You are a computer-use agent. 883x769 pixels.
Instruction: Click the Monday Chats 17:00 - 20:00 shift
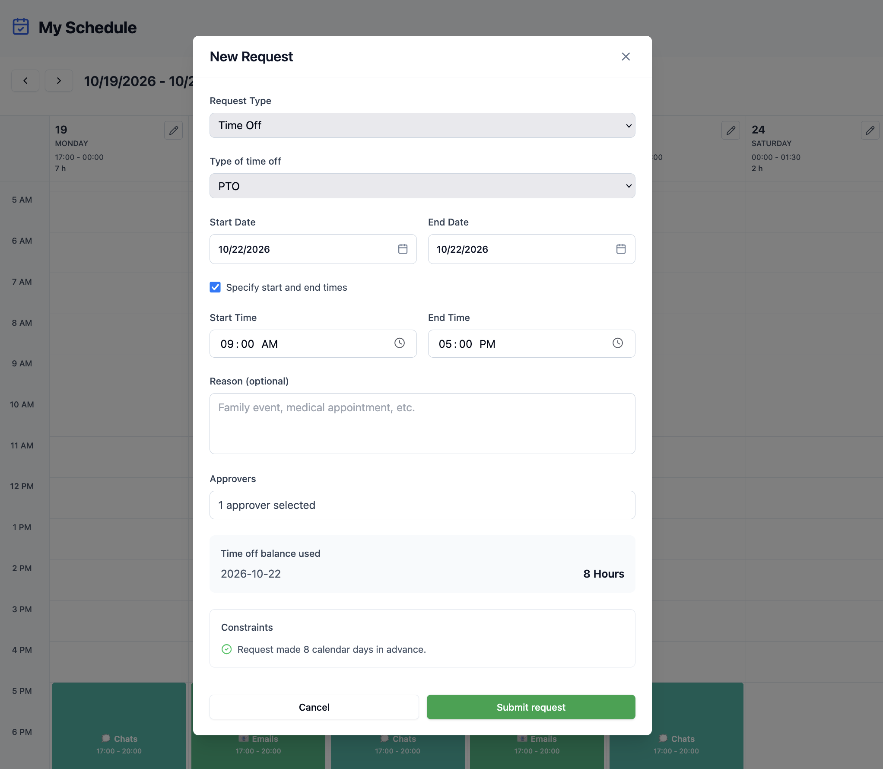119,725
